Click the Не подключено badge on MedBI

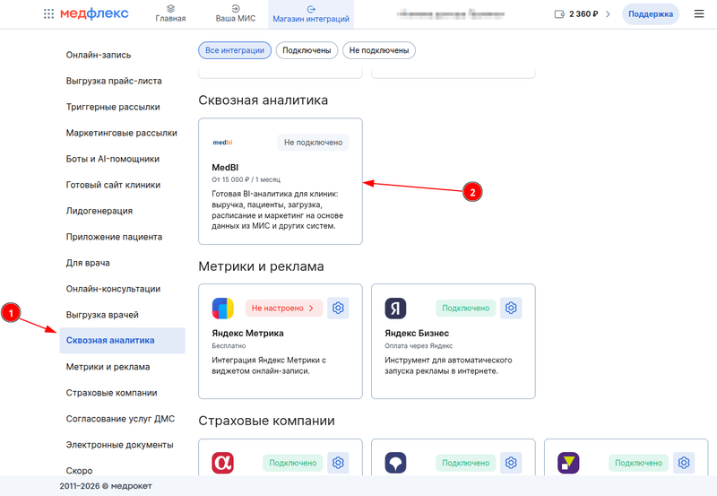pos(313,143)
